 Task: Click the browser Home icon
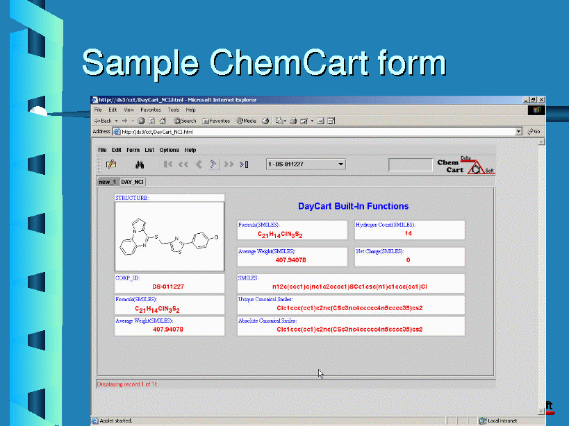(163, 121)
